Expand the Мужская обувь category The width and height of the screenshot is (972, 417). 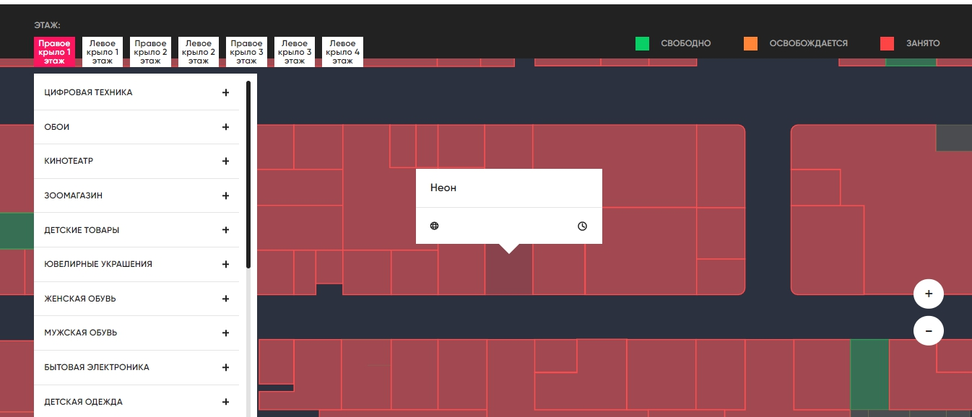225,333
